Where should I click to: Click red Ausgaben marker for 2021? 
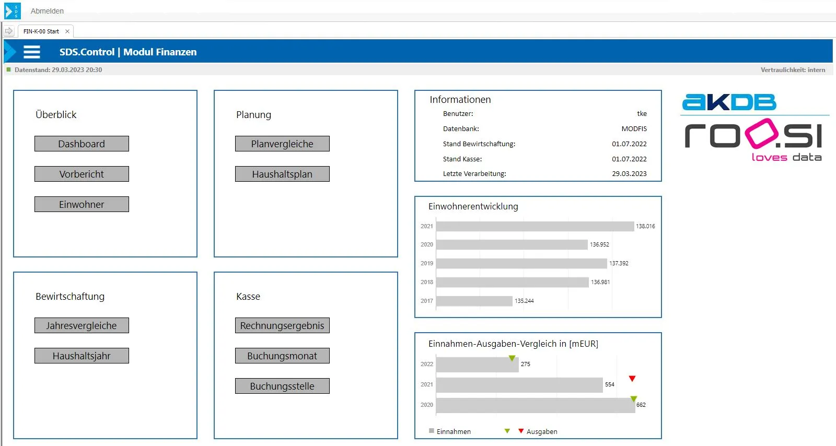632,379
